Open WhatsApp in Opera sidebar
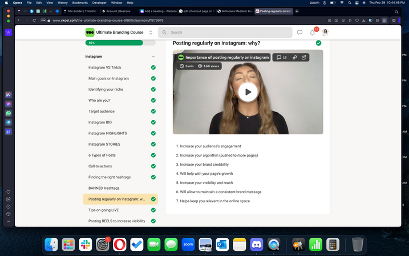Image resolution: width=409 pixels, height=256 pixels. [9, 113]
